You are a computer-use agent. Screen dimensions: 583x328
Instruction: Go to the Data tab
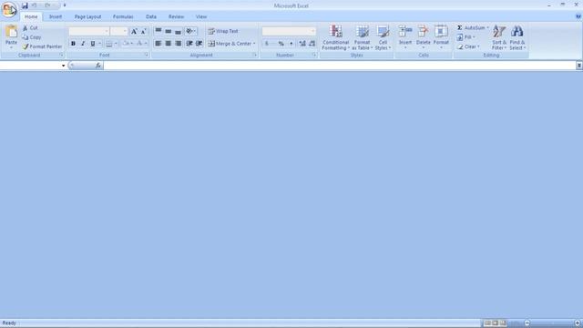click(151, 16)
